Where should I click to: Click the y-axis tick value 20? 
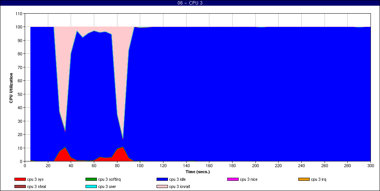tap(21, 135)
